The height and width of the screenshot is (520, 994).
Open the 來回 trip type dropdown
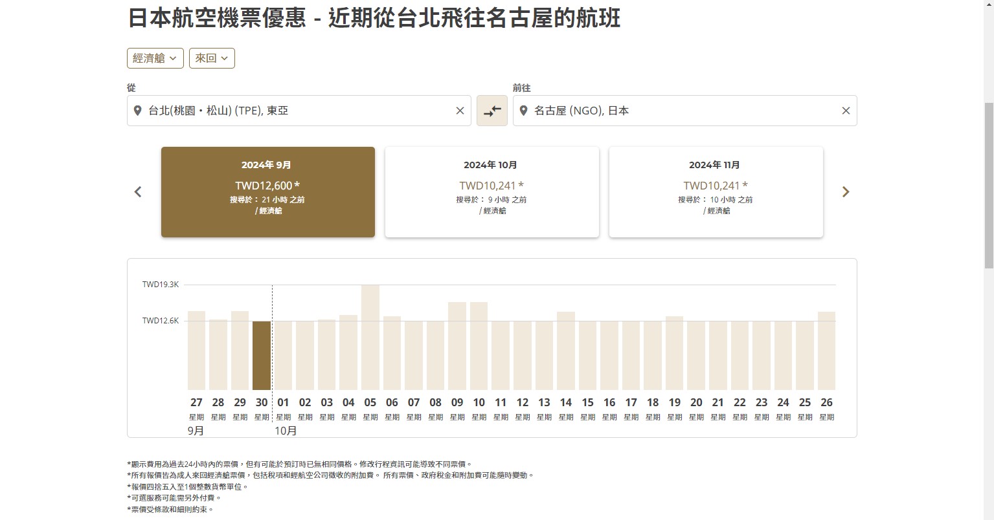(x=212, y=58)
